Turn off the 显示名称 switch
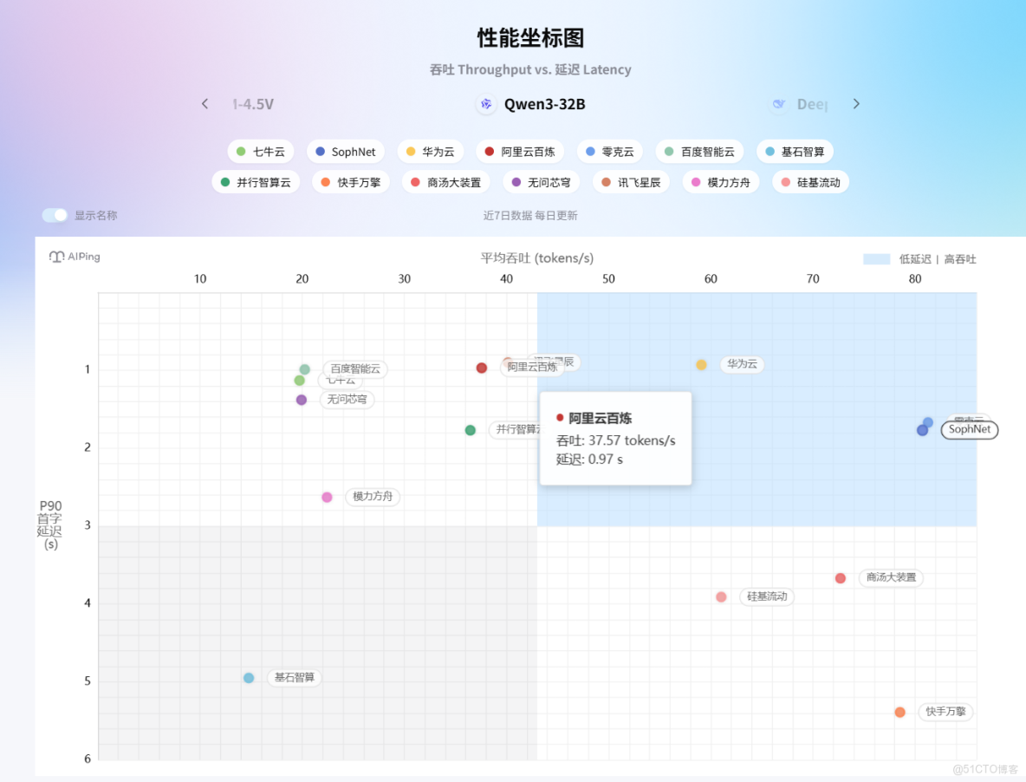The image size is (1026, 782). click(54, 215)
